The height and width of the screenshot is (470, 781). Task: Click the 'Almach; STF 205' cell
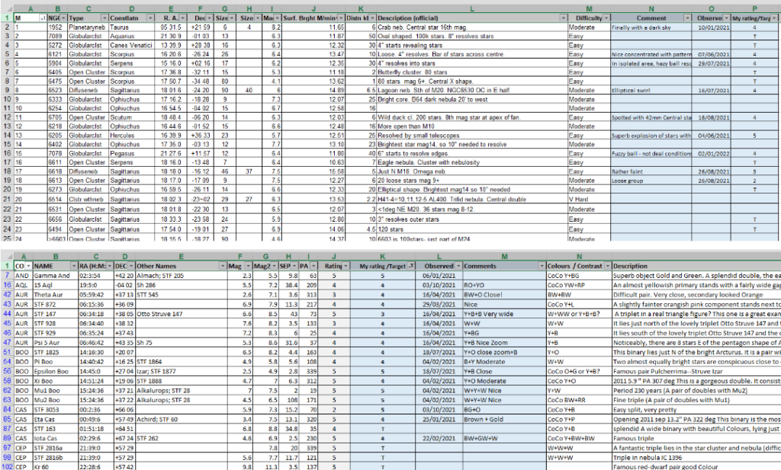(181, 276)
